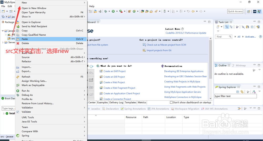Open the New Task dropdown arrow in Task List

(221, 27)
